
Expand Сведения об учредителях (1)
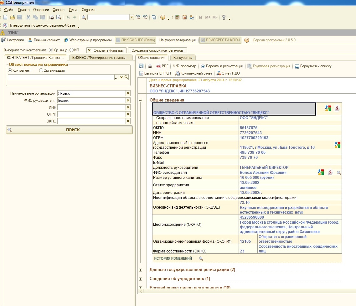(141, 279)
